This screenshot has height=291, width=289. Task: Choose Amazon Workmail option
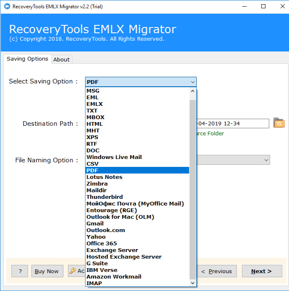pos(137,277)
